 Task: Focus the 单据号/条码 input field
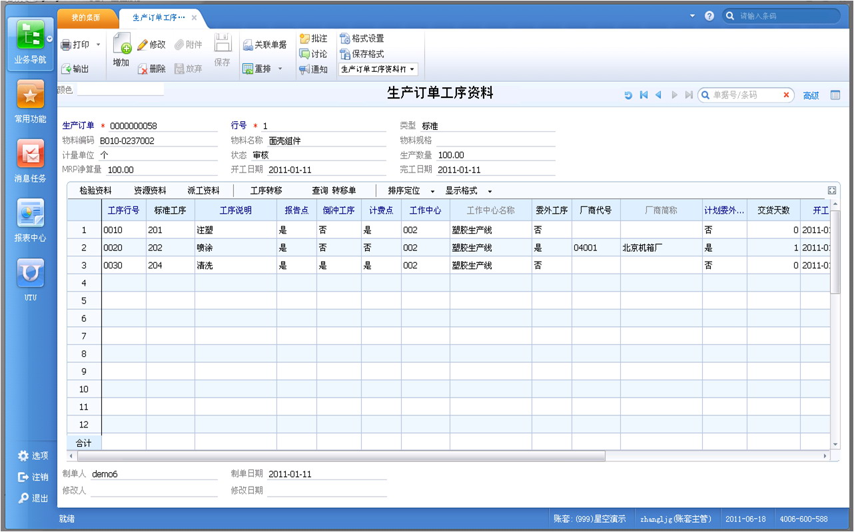click(x=746, y=95)
